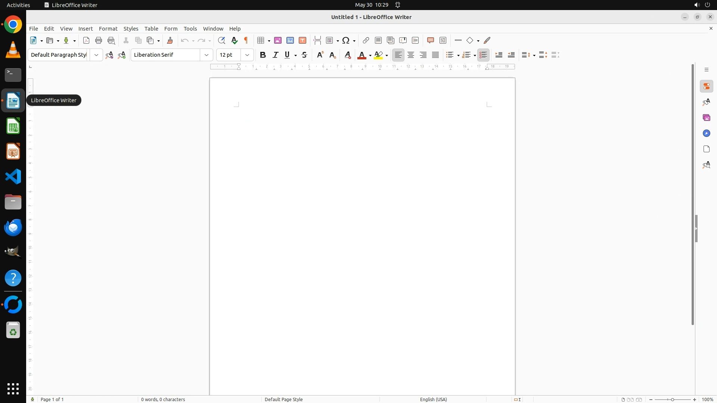Open the Format menu
The image size is (717, 403).
[x=108, y=29]
